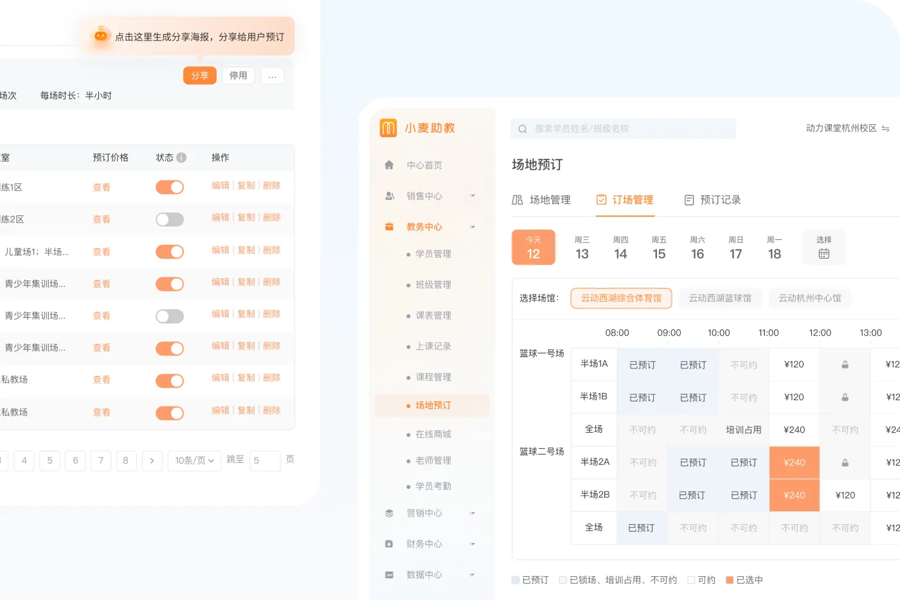Click the 教务中心 briefcase icon

(x=389, y=226)
